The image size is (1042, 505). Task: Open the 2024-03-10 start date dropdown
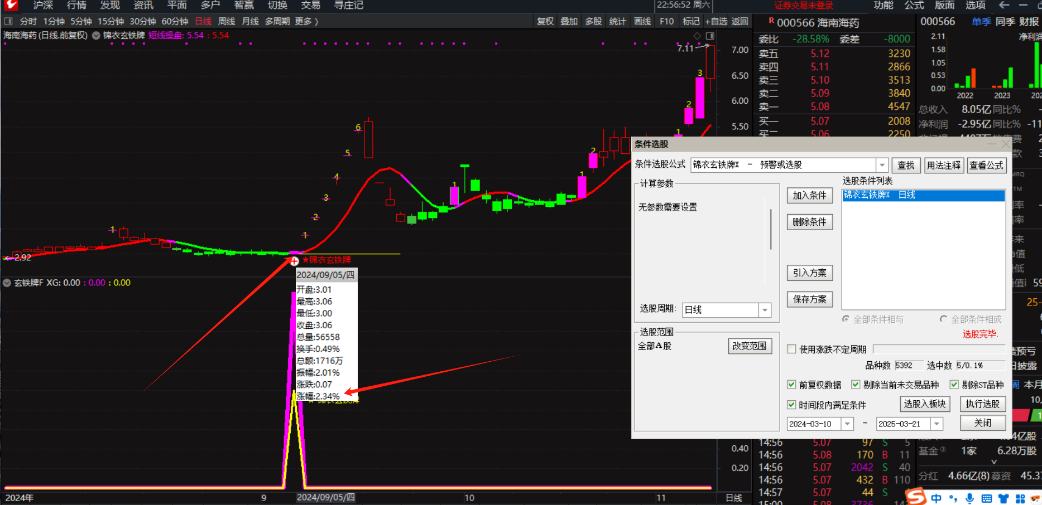coord(847,424)
